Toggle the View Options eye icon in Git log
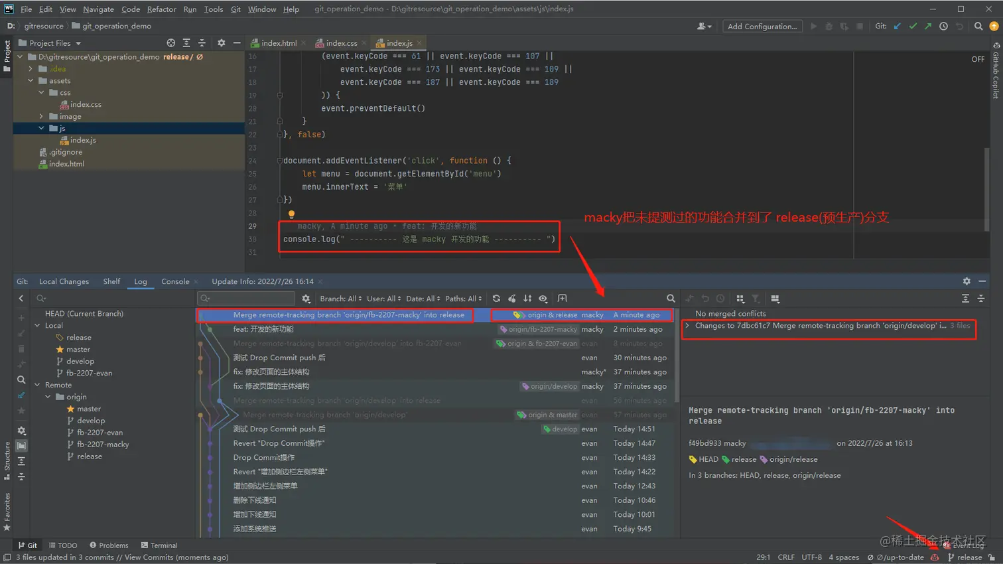The image size is (1003, 564). click(x=543, y=299)
